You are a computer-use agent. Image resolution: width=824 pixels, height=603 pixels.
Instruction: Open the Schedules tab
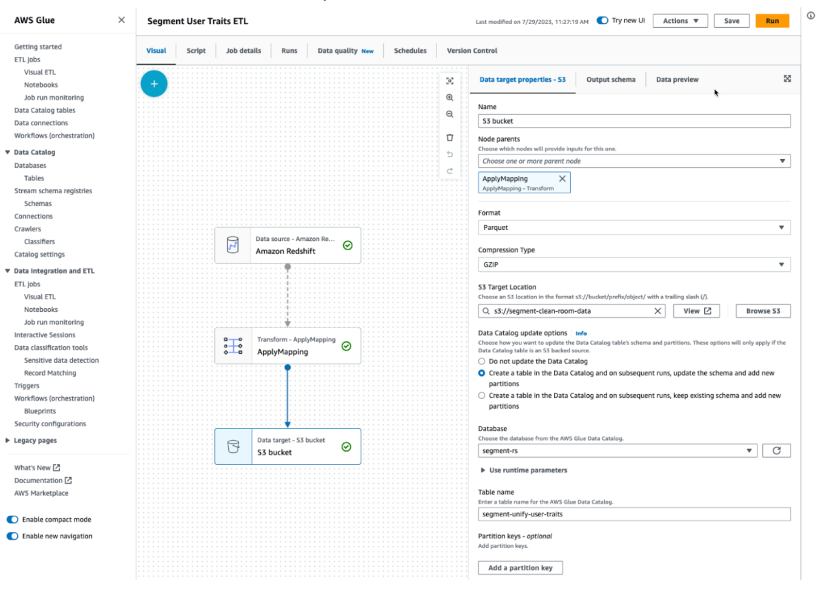(410, 51)
